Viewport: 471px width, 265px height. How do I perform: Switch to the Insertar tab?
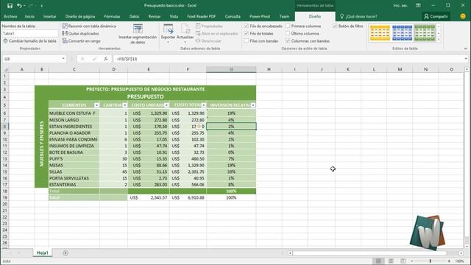coord(50,16)
